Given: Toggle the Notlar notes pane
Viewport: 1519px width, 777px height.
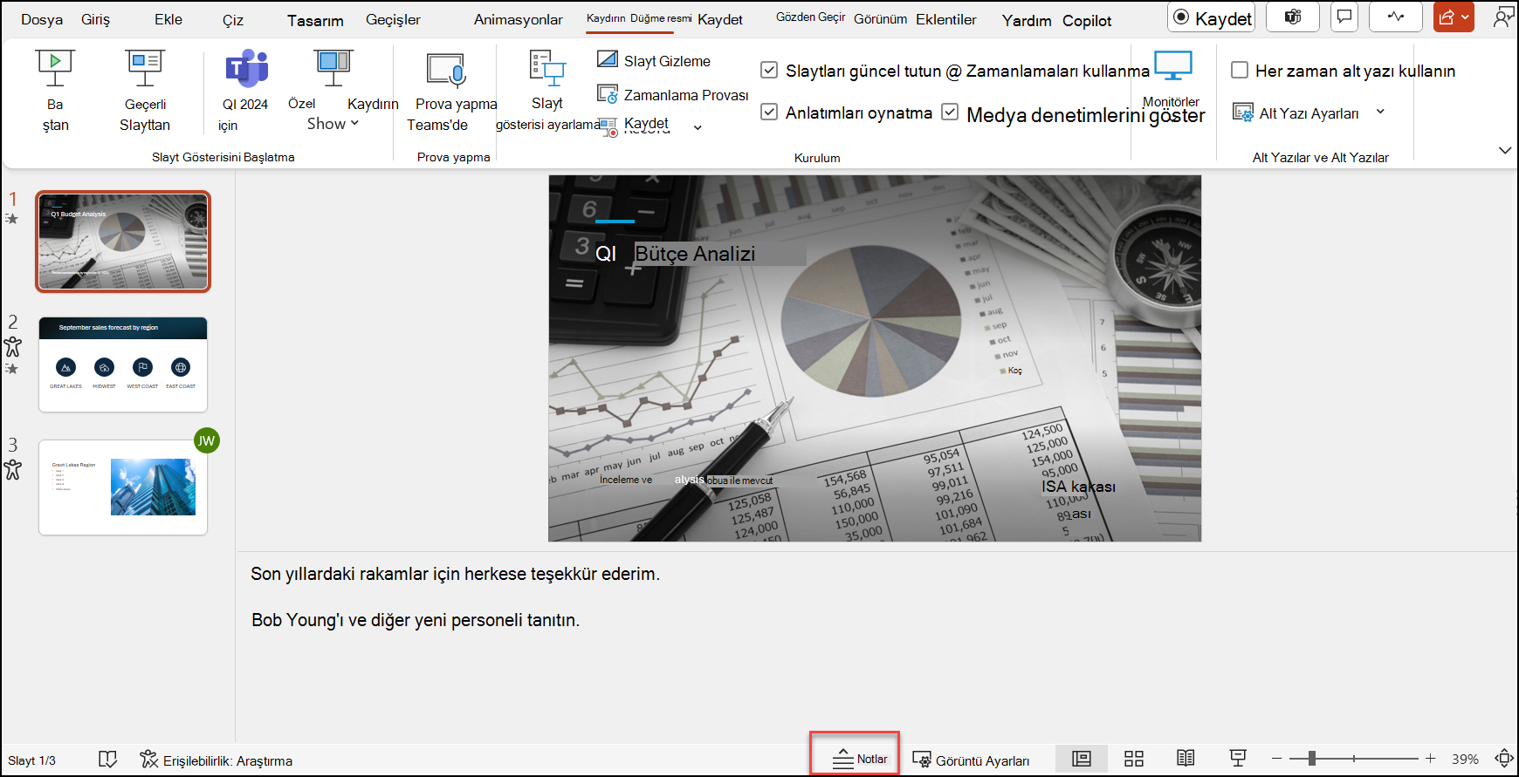Looking at the screenshot, I should [860, 759].
